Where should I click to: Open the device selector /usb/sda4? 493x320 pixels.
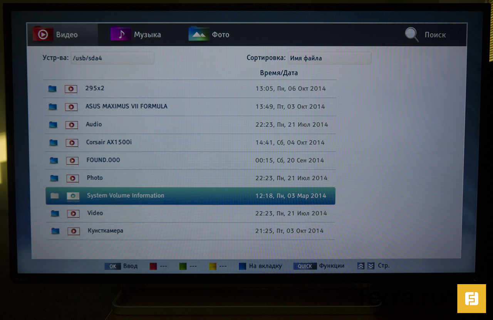112,58
